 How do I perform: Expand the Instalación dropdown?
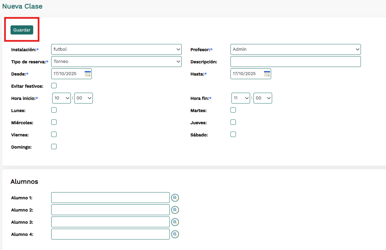tap(116, 49)
